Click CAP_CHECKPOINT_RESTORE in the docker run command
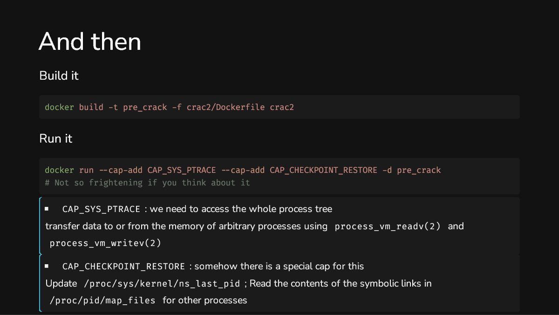The height and width of the screenshot is (315, 559). coord(323,170)
